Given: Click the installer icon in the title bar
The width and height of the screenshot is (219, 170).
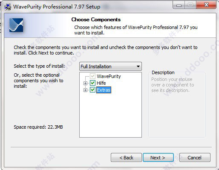Looking at the screenshot, I should coord(8,7).
